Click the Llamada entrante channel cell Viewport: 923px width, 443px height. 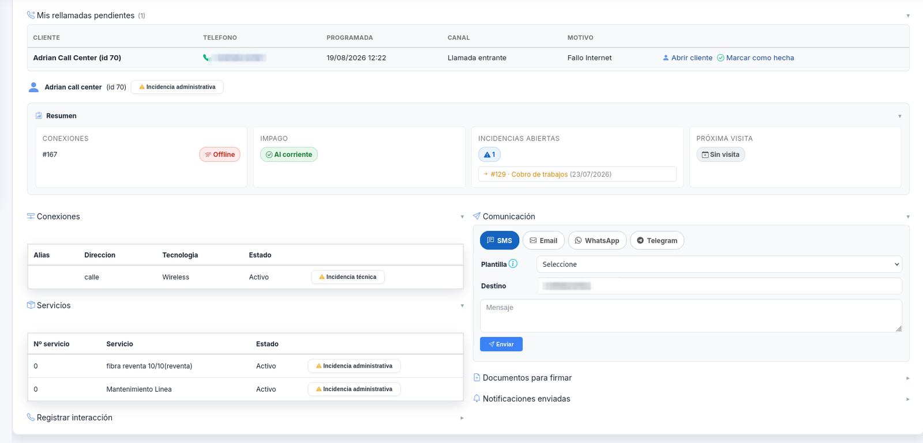tap(477, 58)
